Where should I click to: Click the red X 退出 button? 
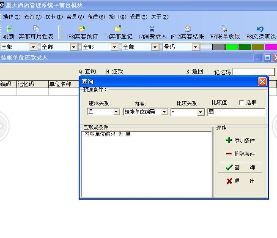coord(240,181)
